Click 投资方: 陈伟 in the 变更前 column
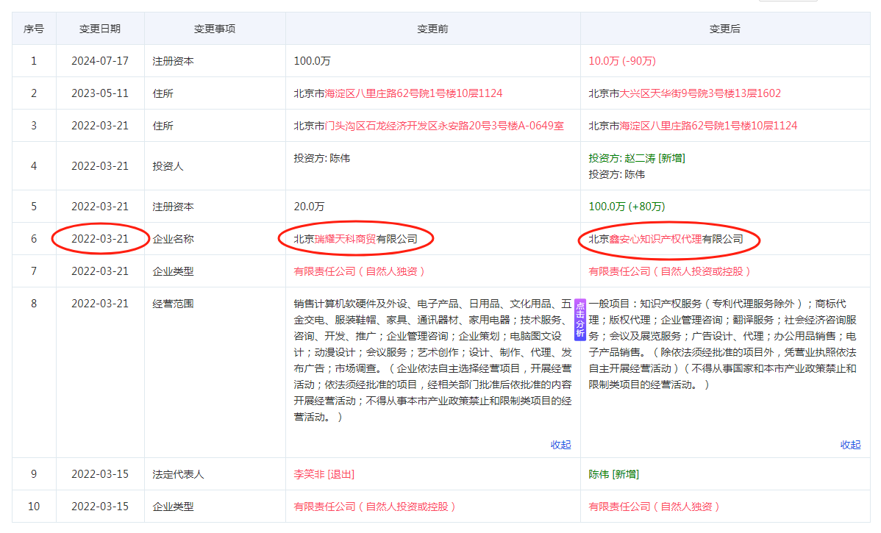 pos(321,158)
